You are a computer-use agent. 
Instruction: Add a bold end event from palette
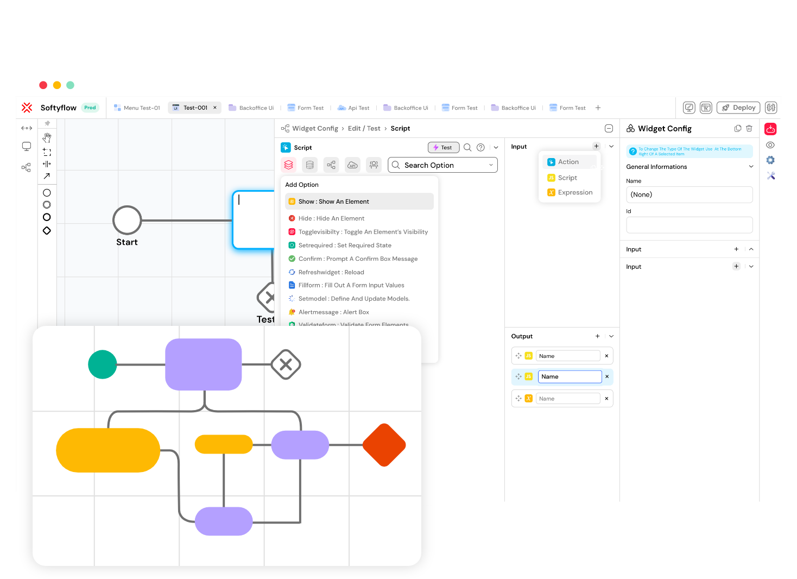tap(47, 217)
